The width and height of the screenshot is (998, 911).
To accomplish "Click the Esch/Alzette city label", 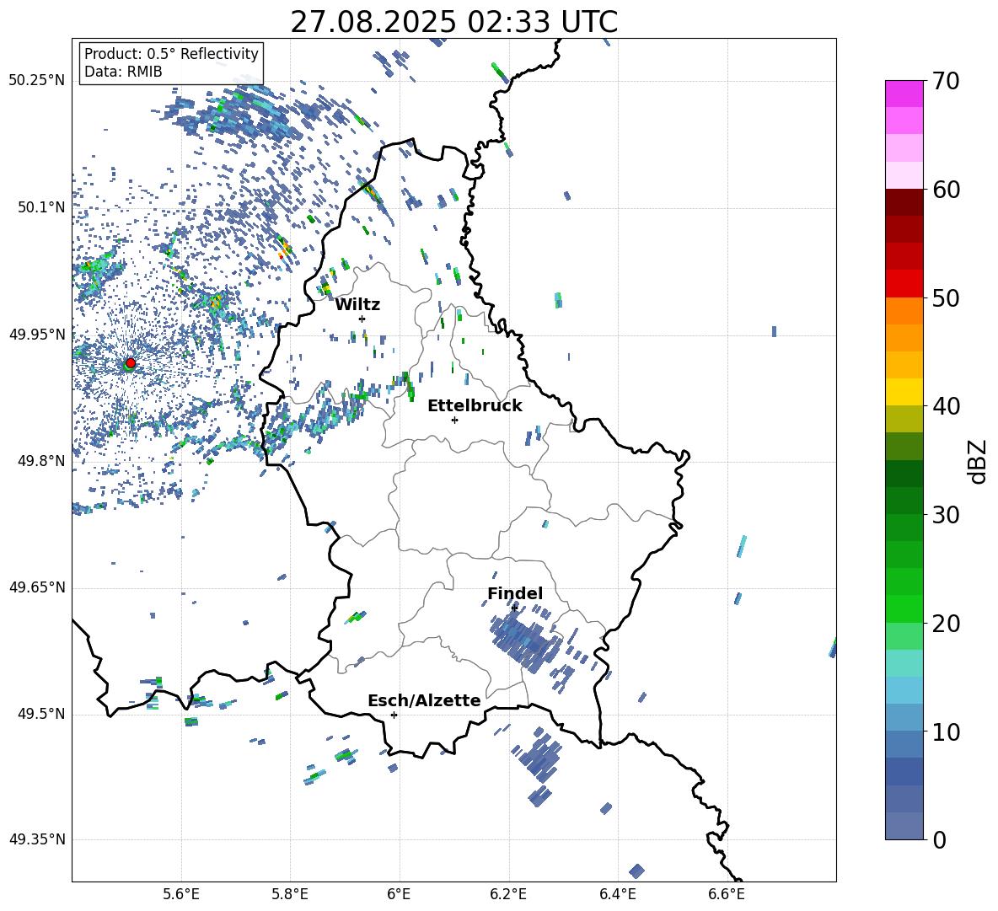I will [424, 700].
